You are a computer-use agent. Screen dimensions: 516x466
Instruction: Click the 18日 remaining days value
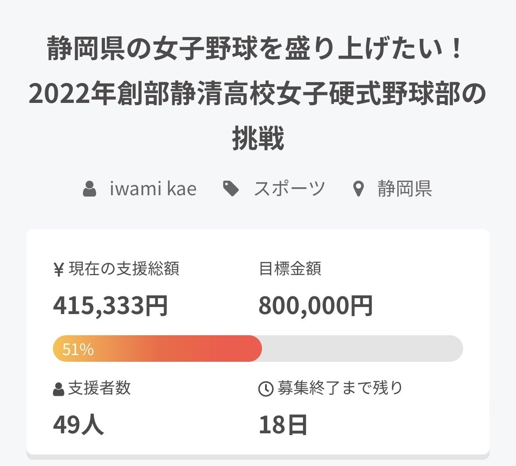point(283,425)
